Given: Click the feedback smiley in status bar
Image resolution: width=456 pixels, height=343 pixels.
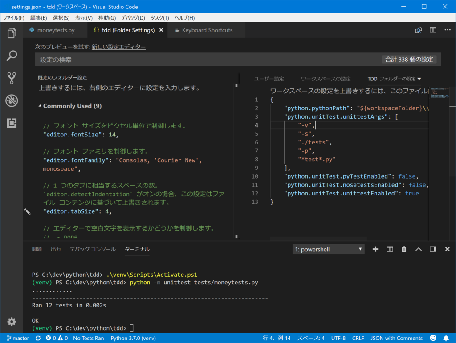Looking at the screenshot, I should [x=433, y=338].
